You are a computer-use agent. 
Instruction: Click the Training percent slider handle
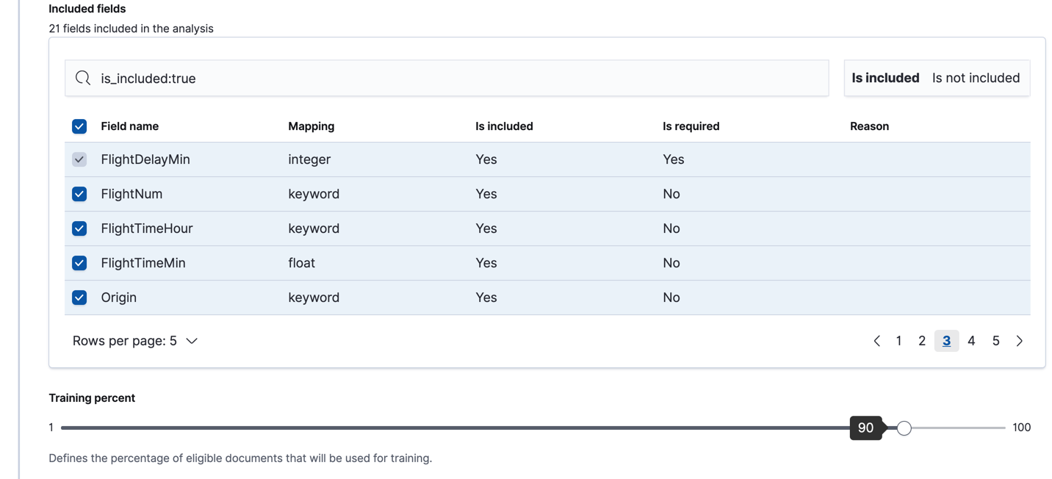coord(904,428)
